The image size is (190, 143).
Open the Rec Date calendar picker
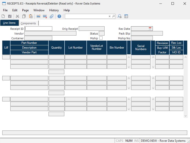[x=150, y=29]
